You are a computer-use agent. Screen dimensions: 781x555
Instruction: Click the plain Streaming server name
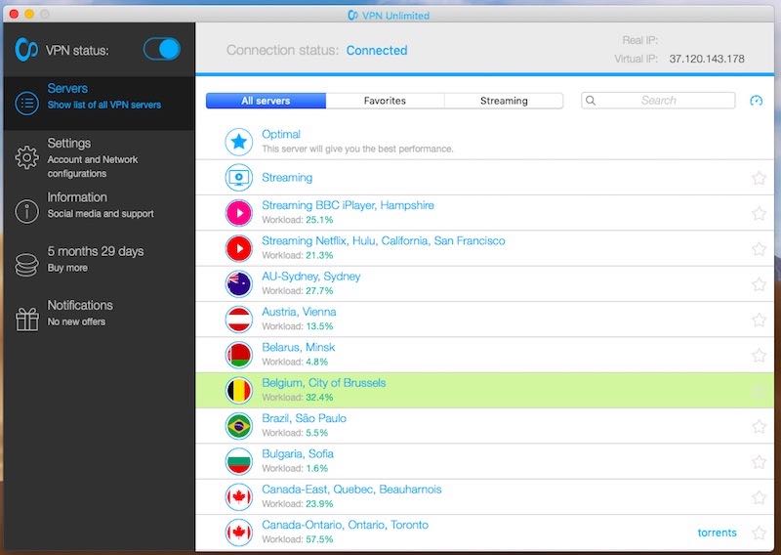(x=287, y=178)
